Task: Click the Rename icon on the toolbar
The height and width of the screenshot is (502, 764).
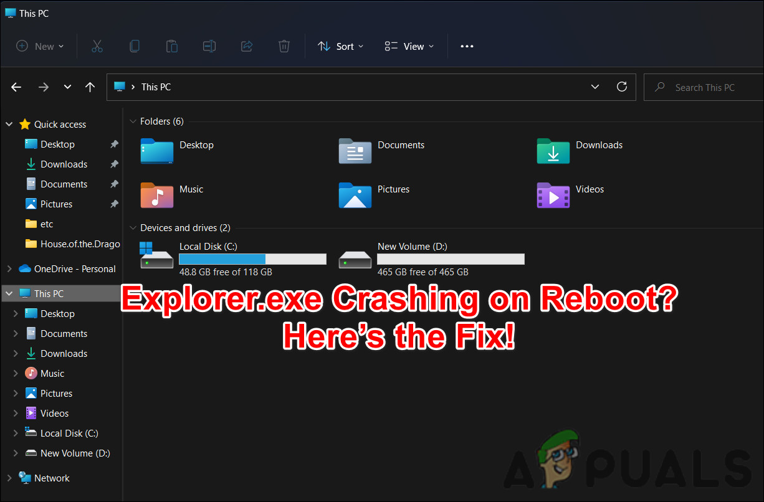Action: (209, 46)
